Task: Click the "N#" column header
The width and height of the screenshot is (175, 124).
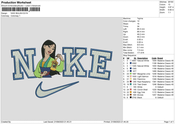Action: [x=128, y=58]
